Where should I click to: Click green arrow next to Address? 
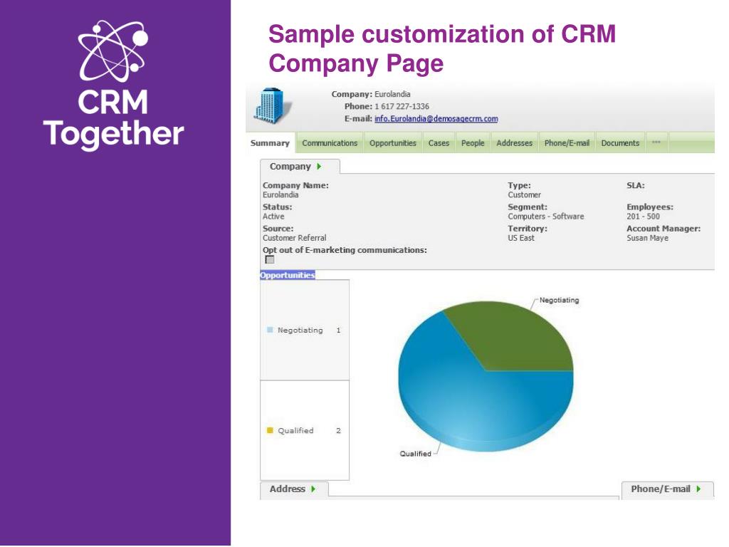(x=313, y=489)
